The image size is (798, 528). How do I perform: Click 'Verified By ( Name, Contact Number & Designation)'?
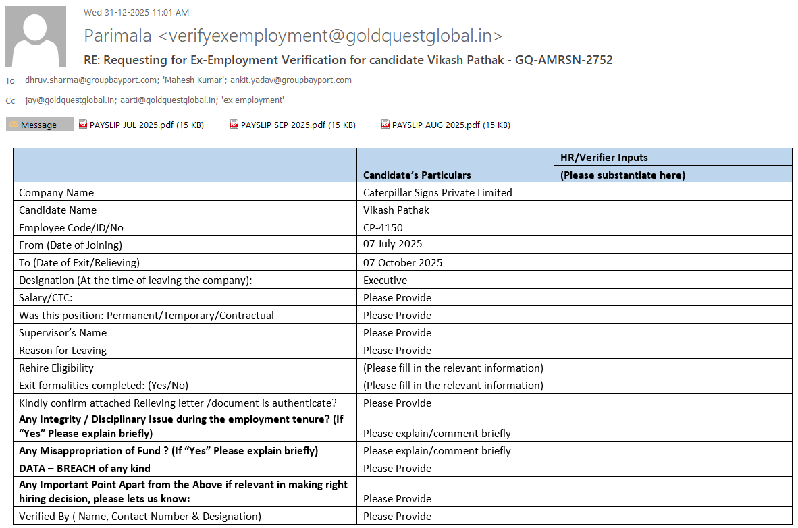tap(140, 517)
